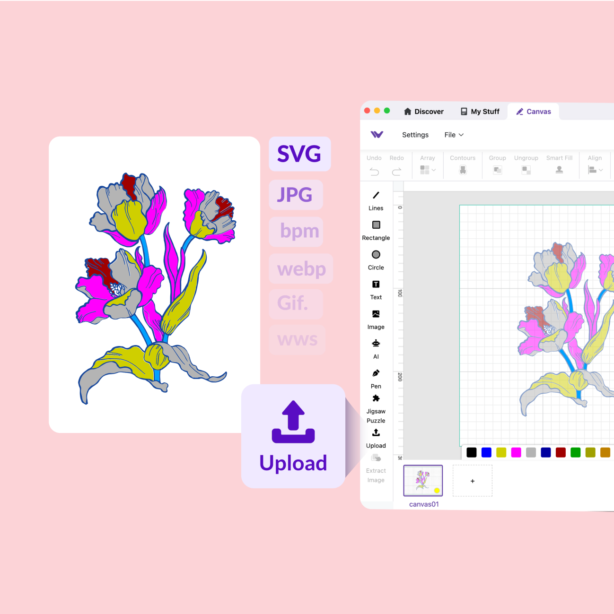614x614 pixels.
Task: Click the Undo arrow
Action: coord(374,171)
